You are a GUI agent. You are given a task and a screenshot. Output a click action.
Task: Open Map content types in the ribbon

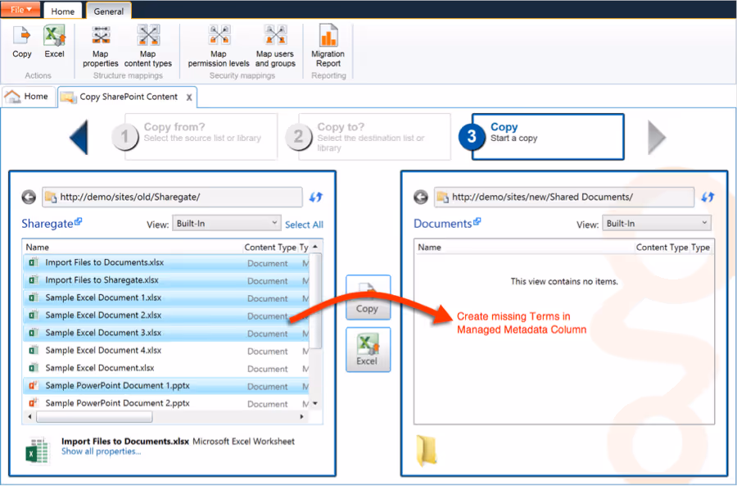tap(148, 47)
